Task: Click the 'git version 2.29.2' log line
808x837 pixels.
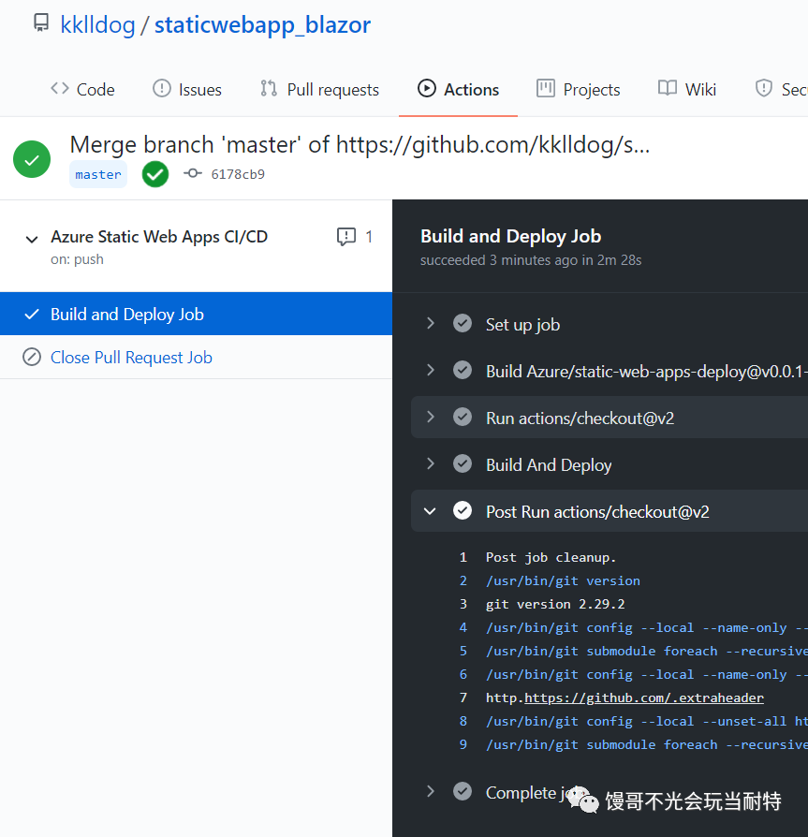Action: click(x=555, y=604)
